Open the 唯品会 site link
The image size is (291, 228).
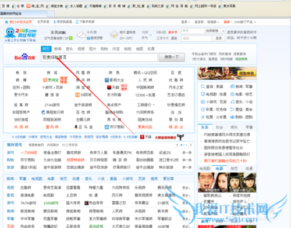(x=176, y=127)
